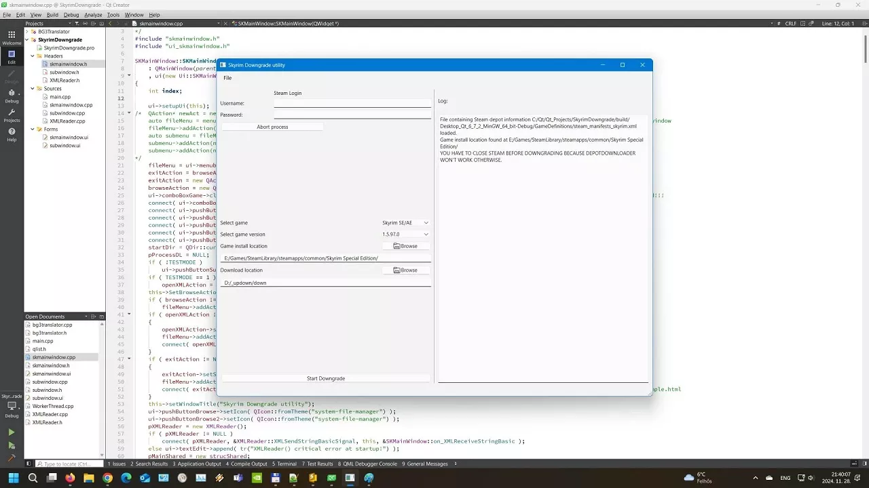
Task: Click the Username input field
Action: coord(352,103)
